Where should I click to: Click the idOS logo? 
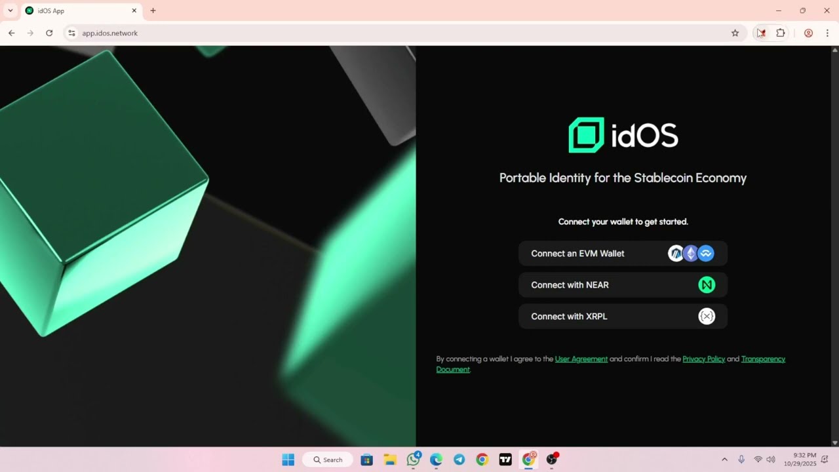[x=623, y=136]
